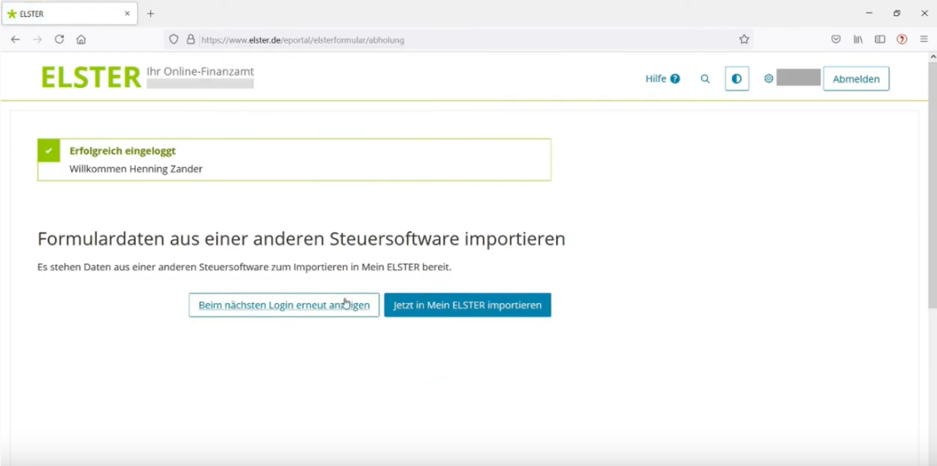Image resolution: width=937 pixels, height=466 pixels.
Task: Click 'Jetzt in Mein ELSTER importieren'
Action: (x=467, y=305)
